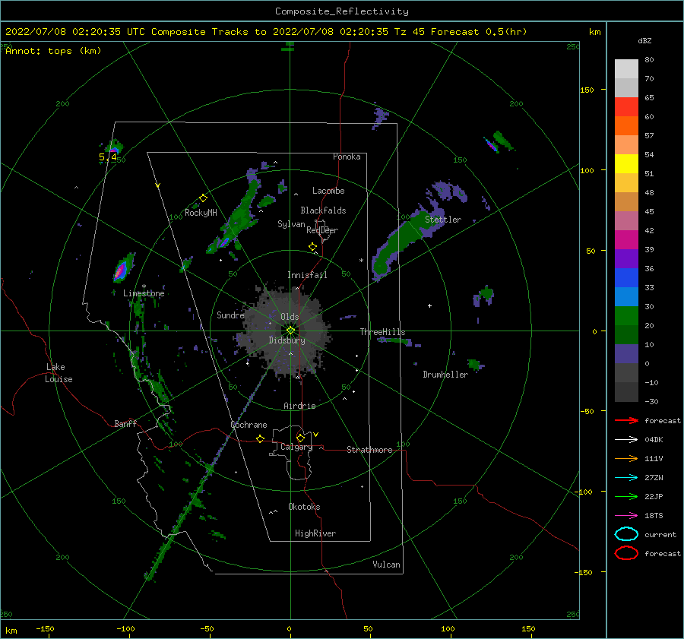Pick the bright yellow swatch in dBZ scale

(626, 164)
